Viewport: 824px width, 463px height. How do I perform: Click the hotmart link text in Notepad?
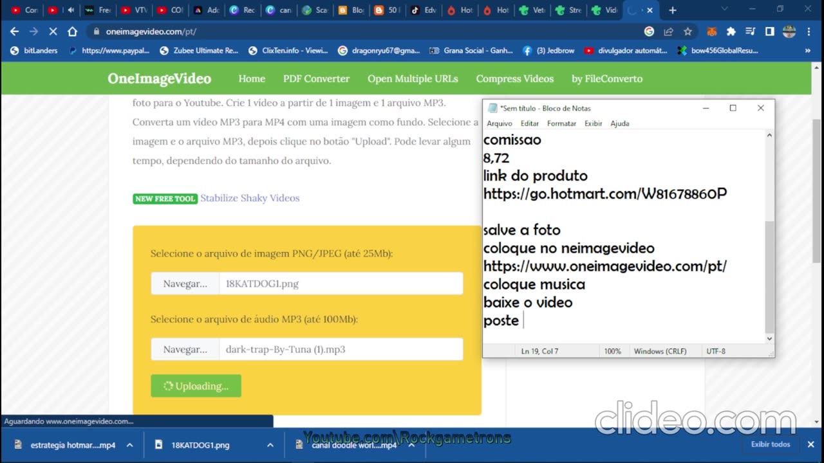[605, 194]
